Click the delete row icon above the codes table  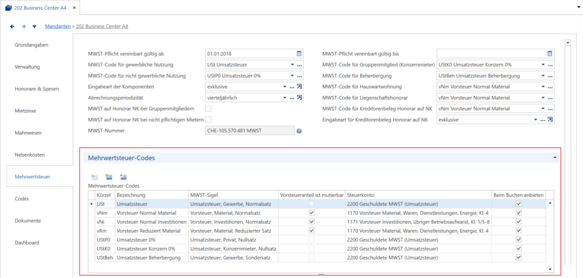click(x=123, y=177)
